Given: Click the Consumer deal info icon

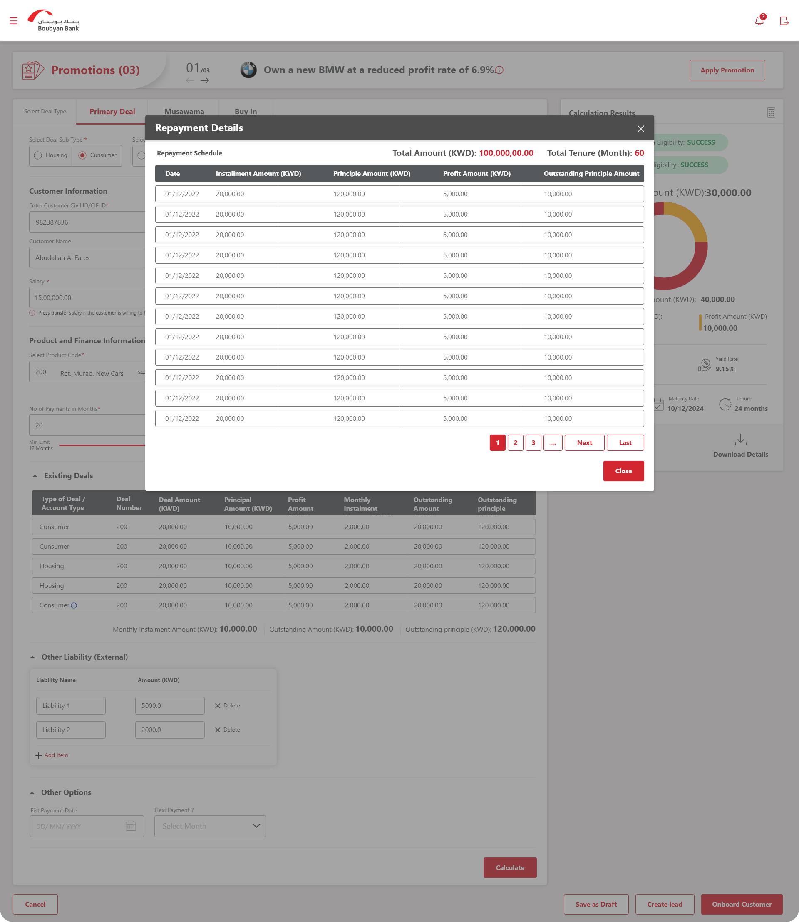Looking at the screenshot, I should (x=74, y=606).
